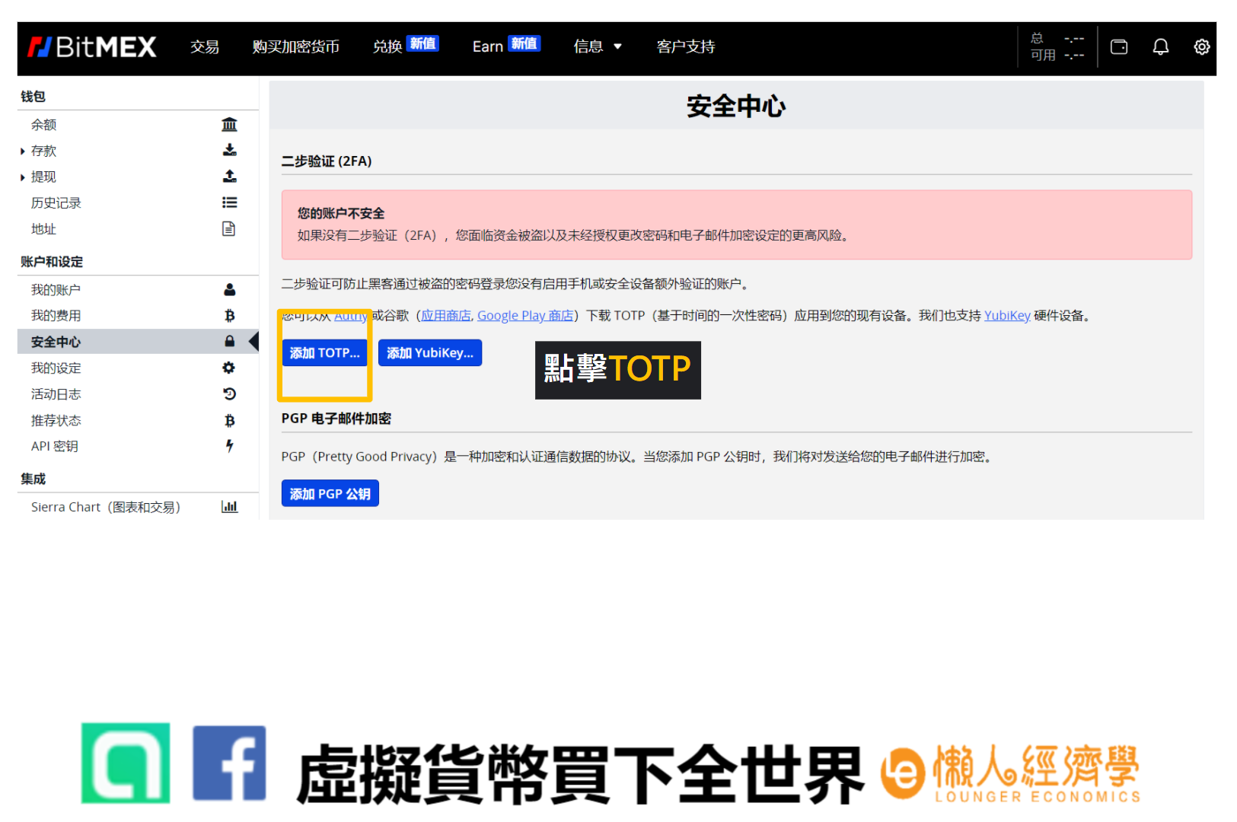Click gear icon beside 我的设定

click(228, 368)
